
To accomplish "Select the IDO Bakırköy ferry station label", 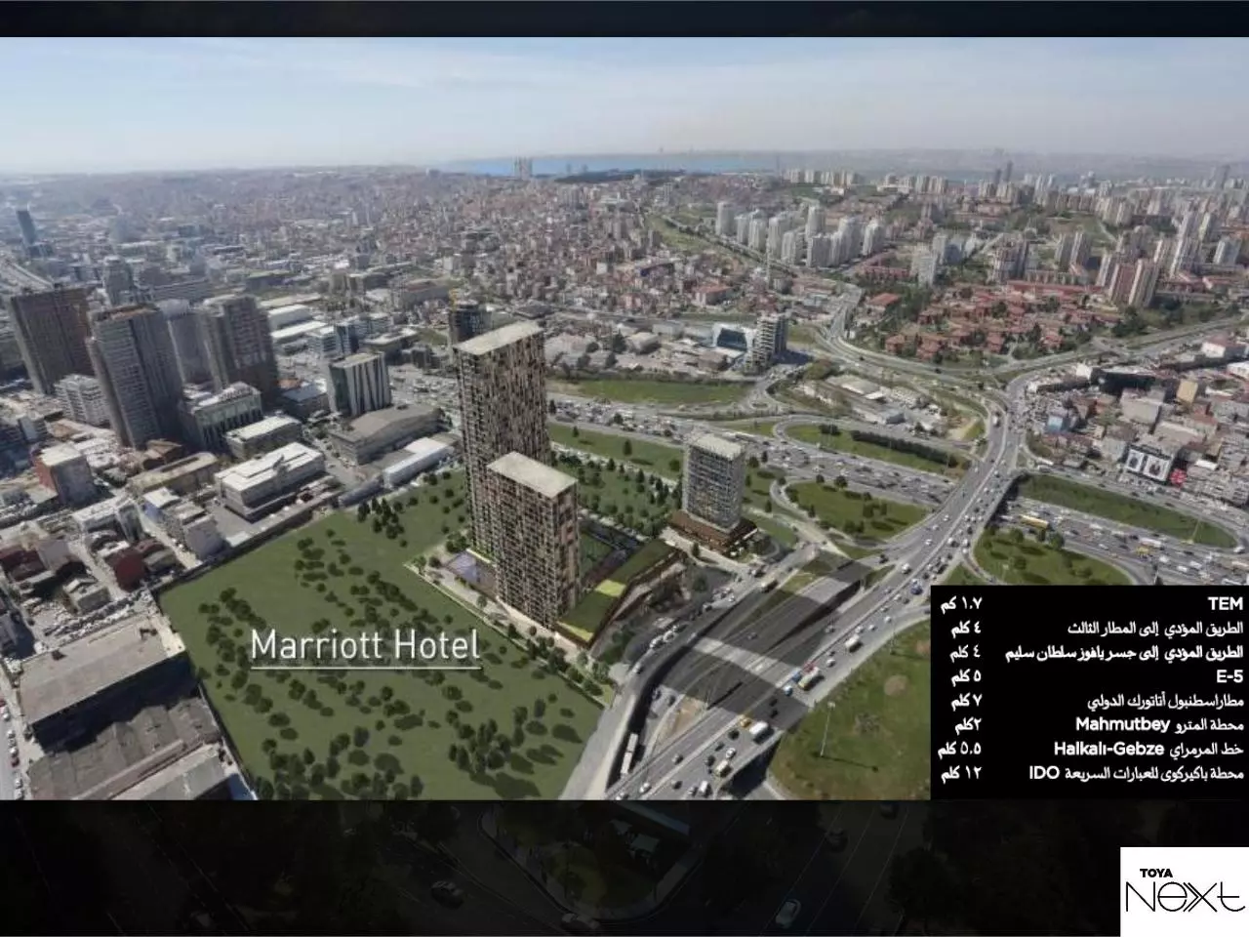I will [x=1137, y=773].
